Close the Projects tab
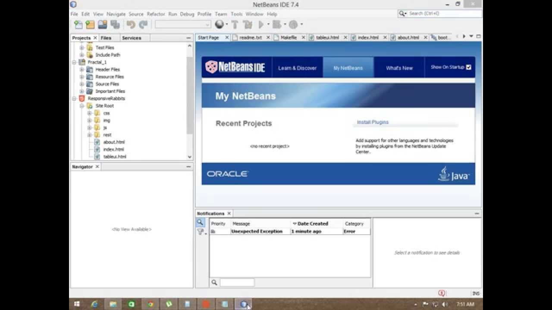Viewport: 552px width, 310px height. coord(95,38)
